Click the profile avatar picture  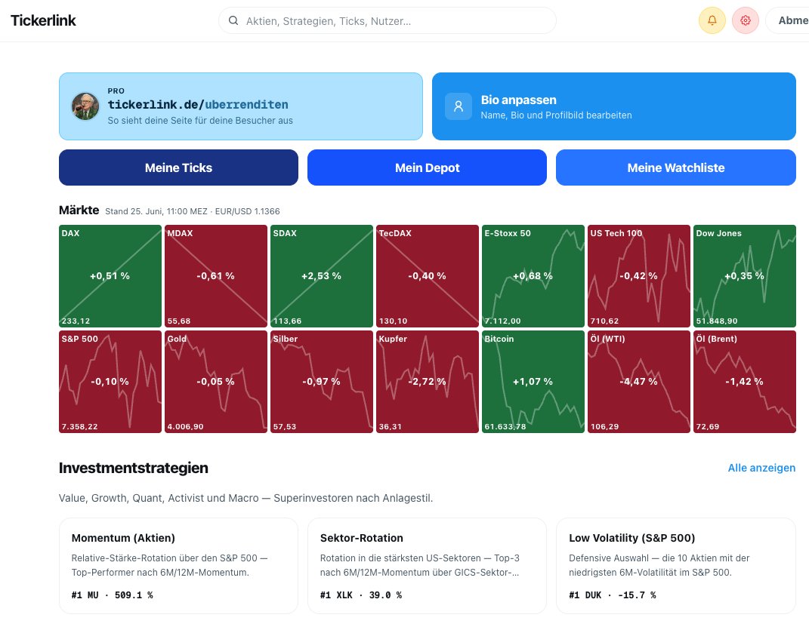pyautogui.click(x=85, y=106)
